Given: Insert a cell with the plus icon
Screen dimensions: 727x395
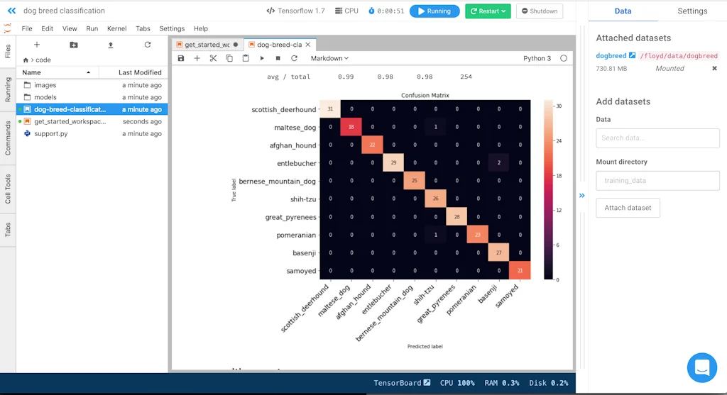Looking at the screenshot, I should coord(197,58).
